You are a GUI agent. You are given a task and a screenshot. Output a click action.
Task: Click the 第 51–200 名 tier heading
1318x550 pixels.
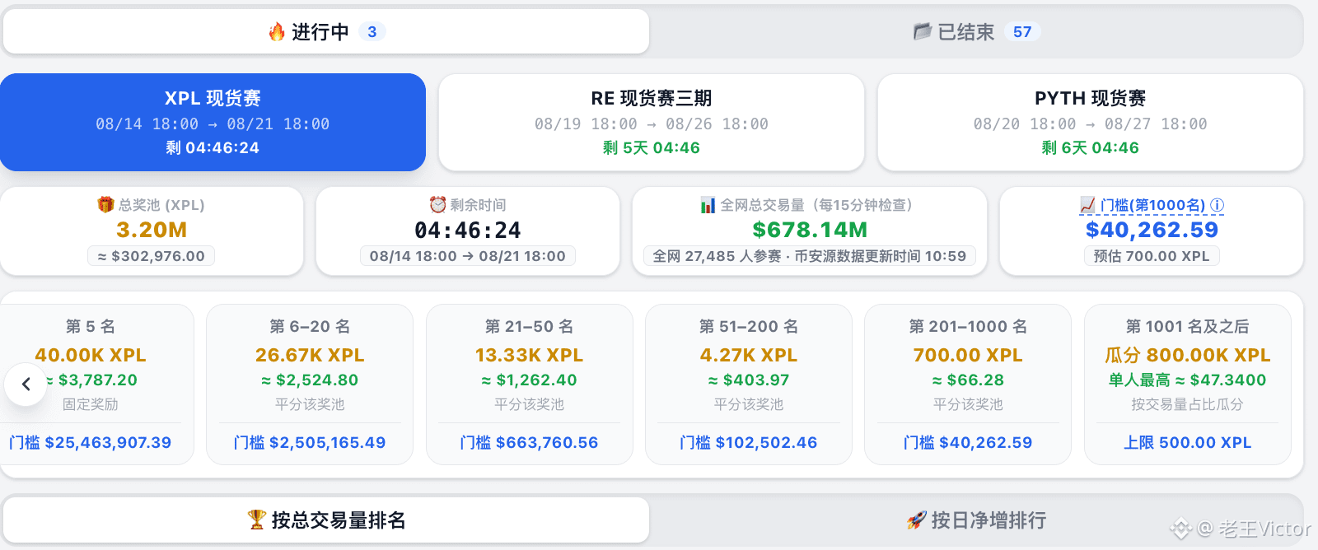[x=749, y=326]
